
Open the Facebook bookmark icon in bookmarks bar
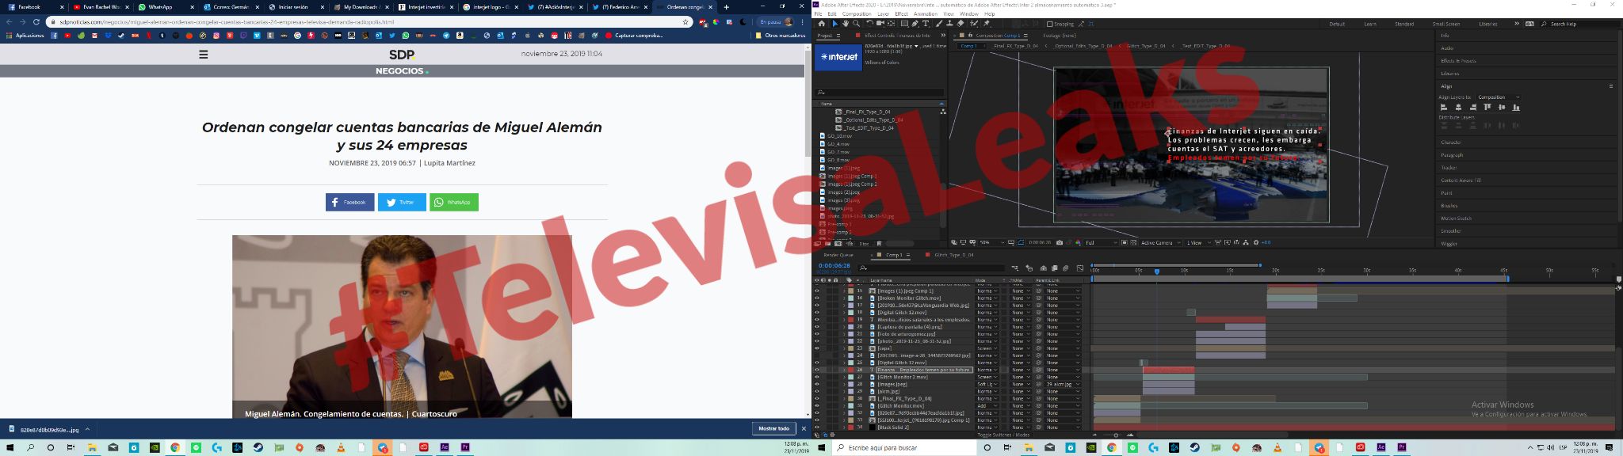(x=54, y=36)
